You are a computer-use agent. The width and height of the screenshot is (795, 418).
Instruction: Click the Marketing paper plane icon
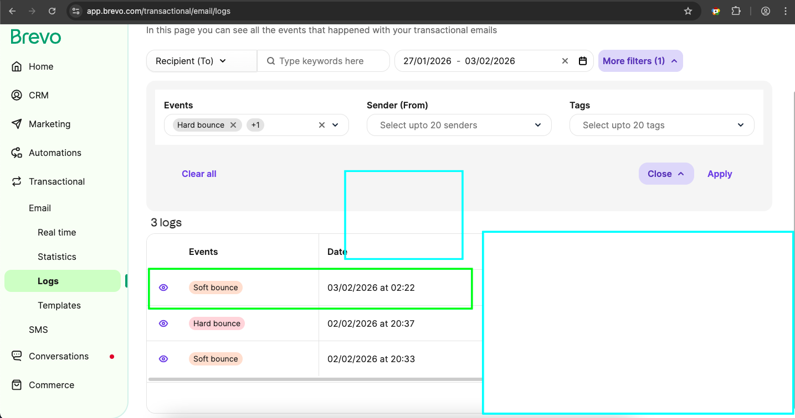point(17,124)
